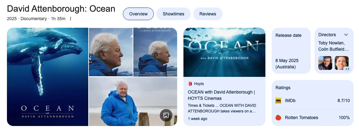Show the +1 additional director badge

click(x=347, y=69)
